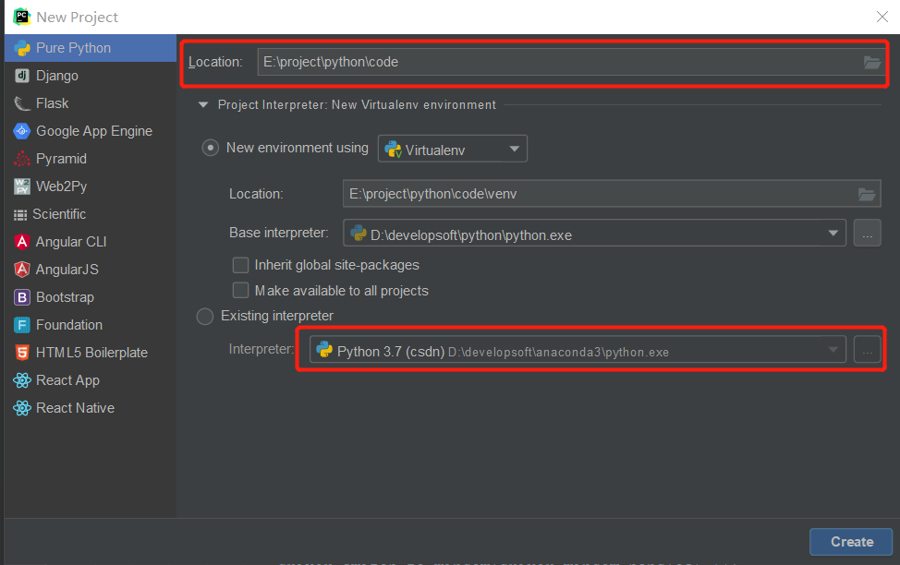Enable Inherit global site-packages checkbox
900x565 pixels.
coord(240,265)
